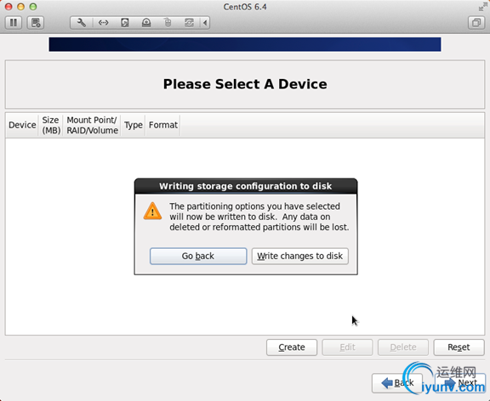Pause the virtual machine
The height and width of the screenshot is (401, 490).
click(x=14, y=23)
